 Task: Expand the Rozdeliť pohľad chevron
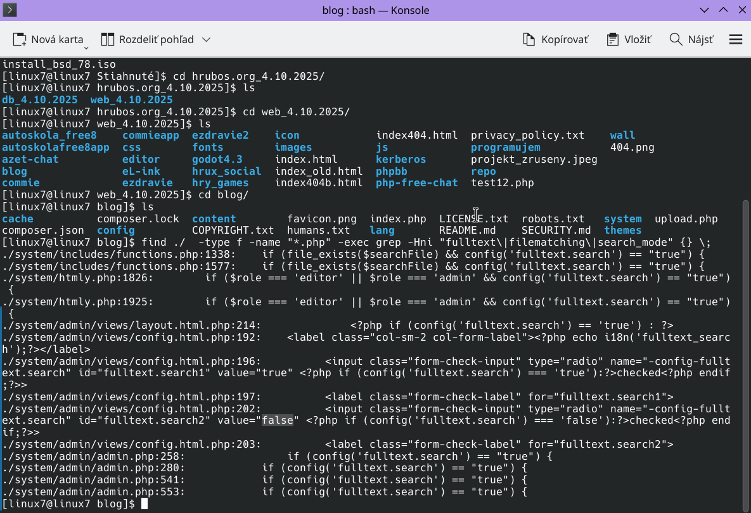click(x=206, y=39)
